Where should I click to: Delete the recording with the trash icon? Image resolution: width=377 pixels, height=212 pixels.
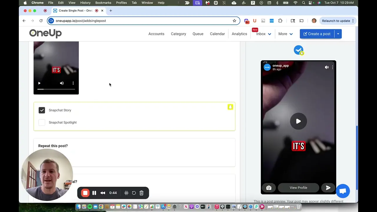click(141, 193)
